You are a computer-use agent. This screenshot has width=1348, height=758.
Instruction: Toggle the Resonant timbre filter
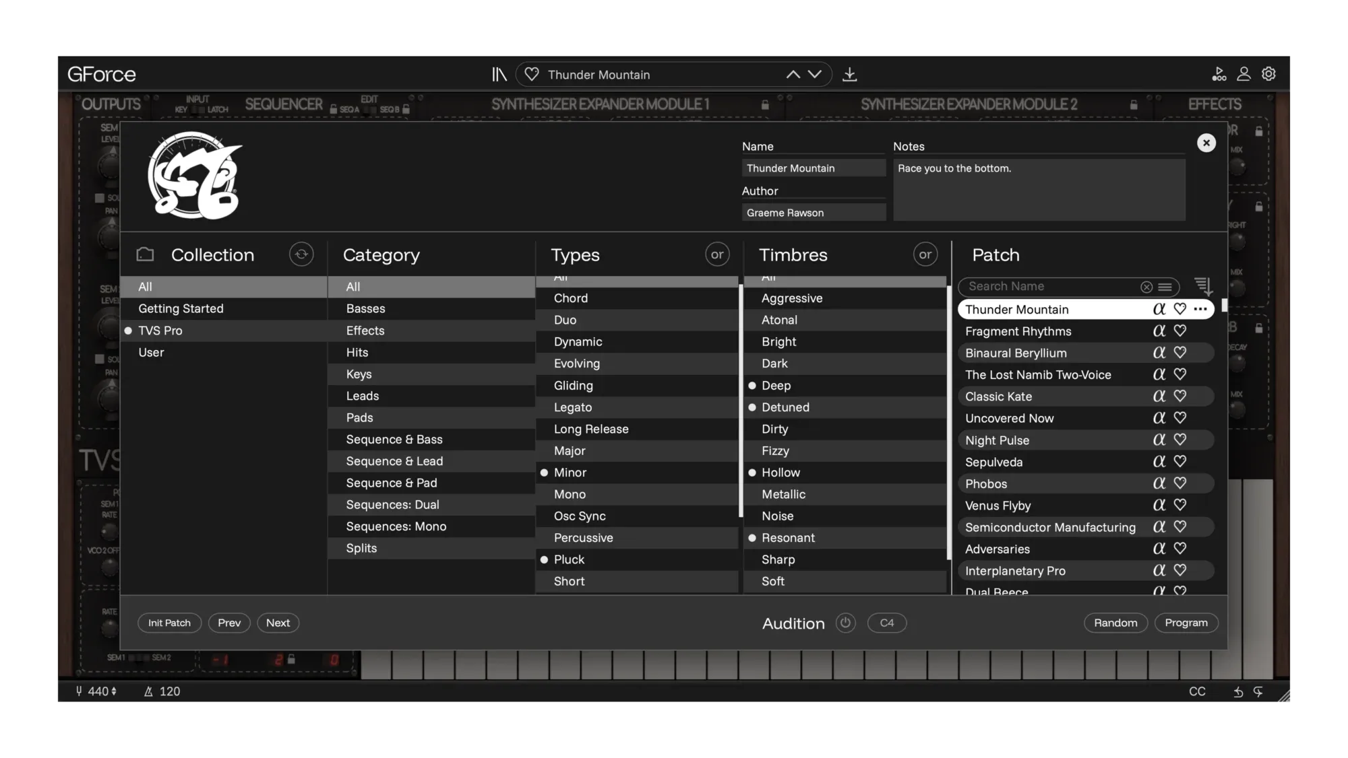click(x=845, y=538)
